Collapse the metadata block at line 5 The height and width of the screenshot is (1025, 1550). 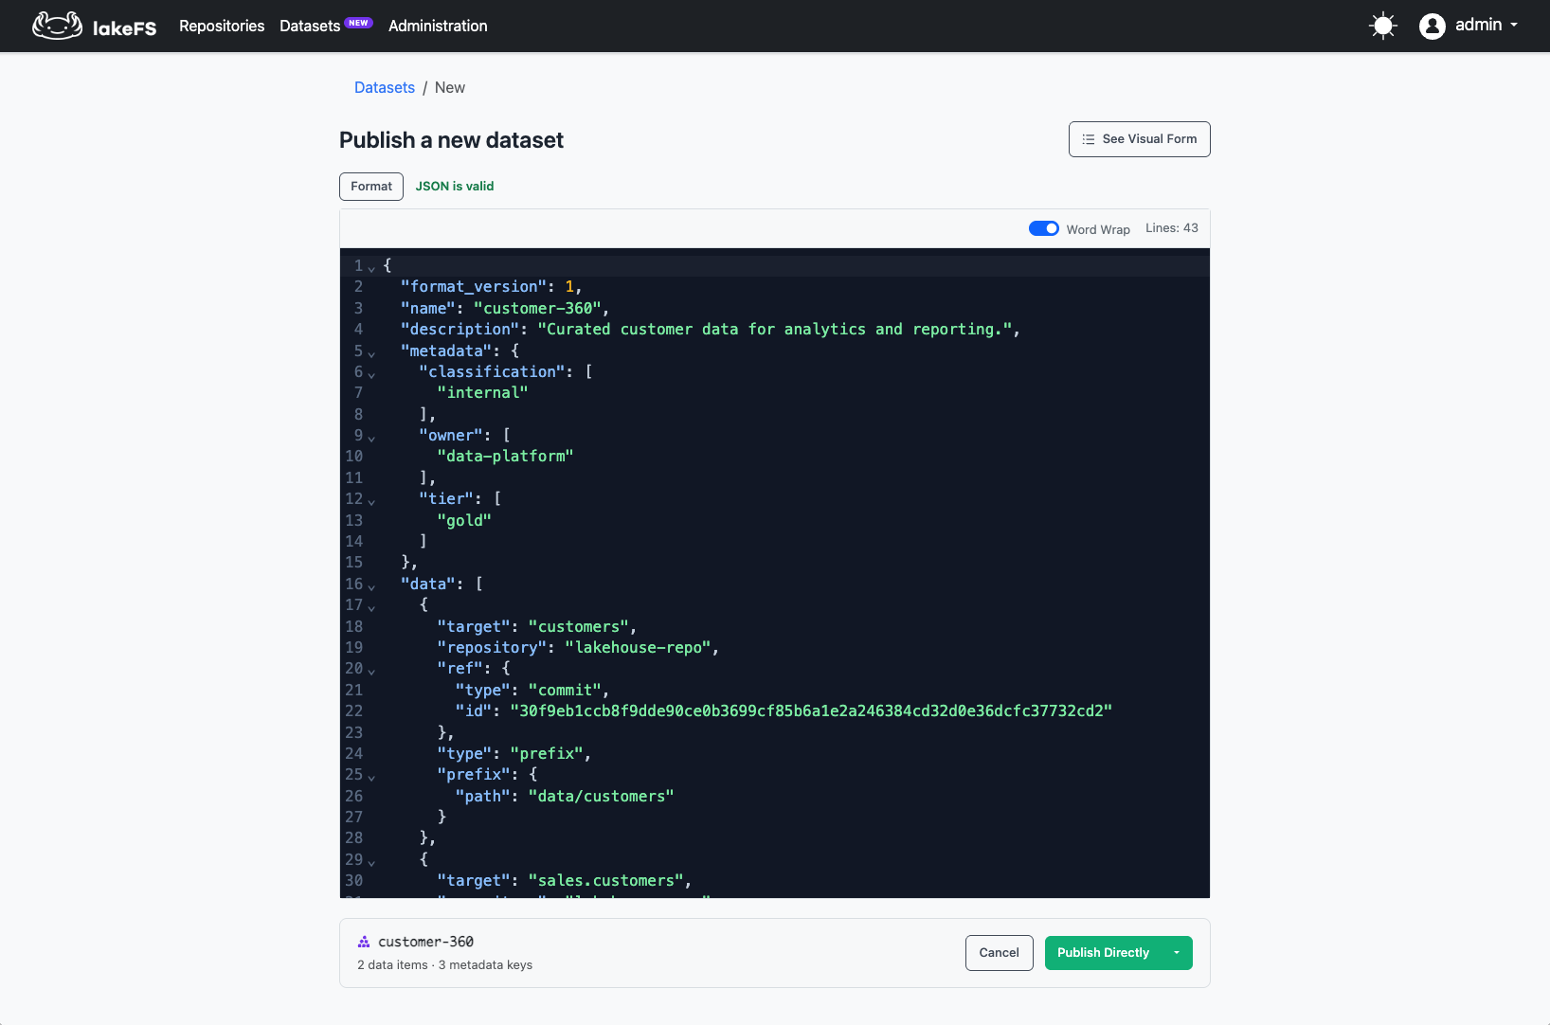pos(371,353)
